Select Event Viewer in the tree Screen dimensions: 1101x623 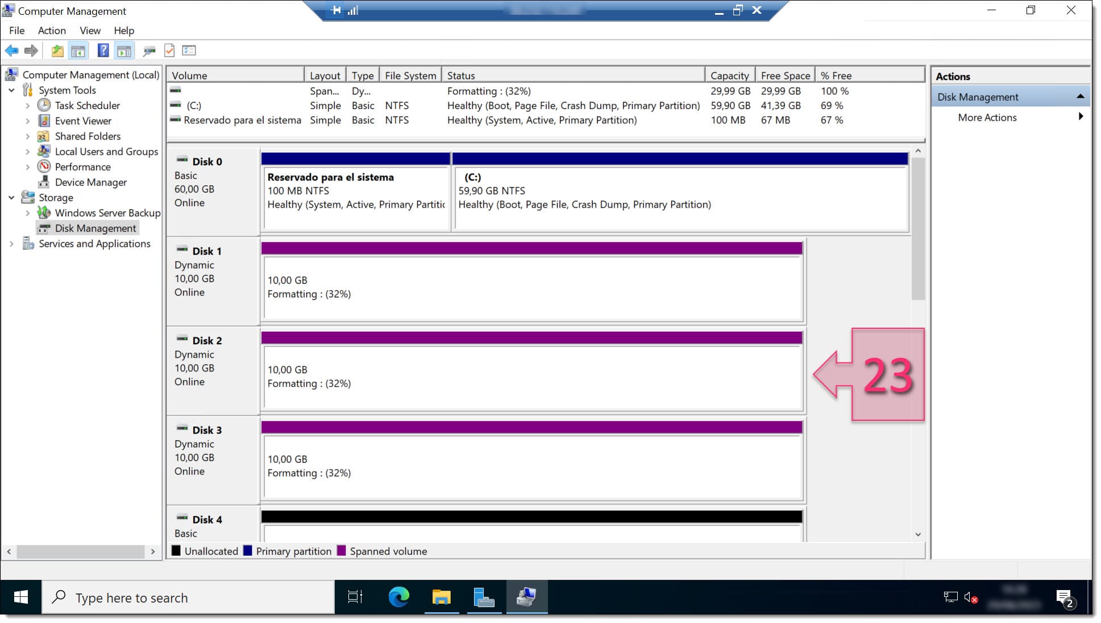pyautogui.click(x=83, y=121)
